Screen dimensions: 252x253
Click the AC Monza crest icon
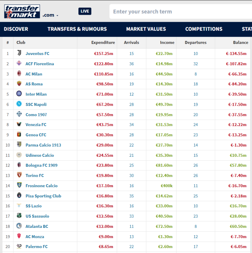19,236
